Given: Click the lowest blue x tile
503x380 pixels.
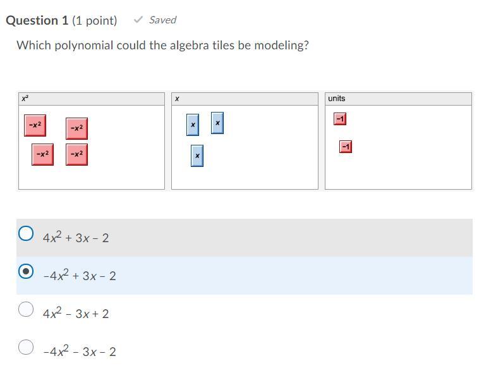Looking at the screenshot, I should (x=197, y=156).
